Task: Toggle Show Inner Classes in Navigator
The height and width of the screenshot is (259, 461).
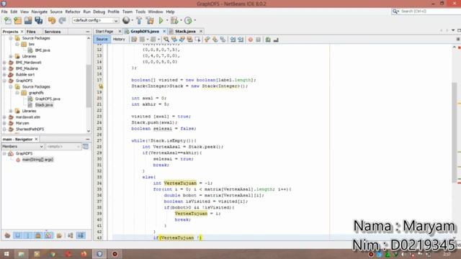Action: (x=48, y=235)
